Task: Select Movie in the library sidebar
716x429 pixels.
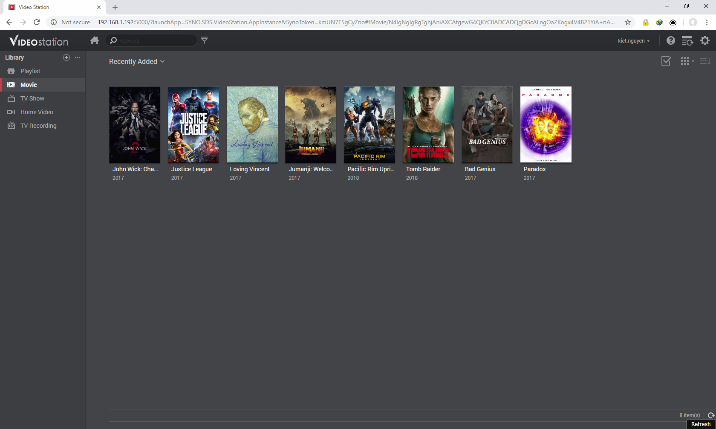Action: coord(43,85)
